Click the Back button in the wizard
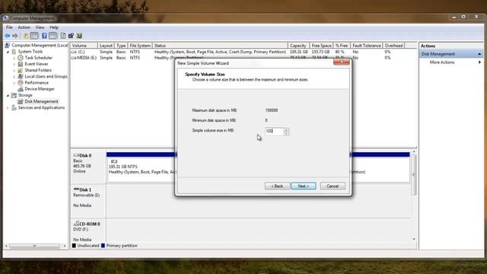Image resolution: width=487 pixels, height=274 pixels. (277, 186)
